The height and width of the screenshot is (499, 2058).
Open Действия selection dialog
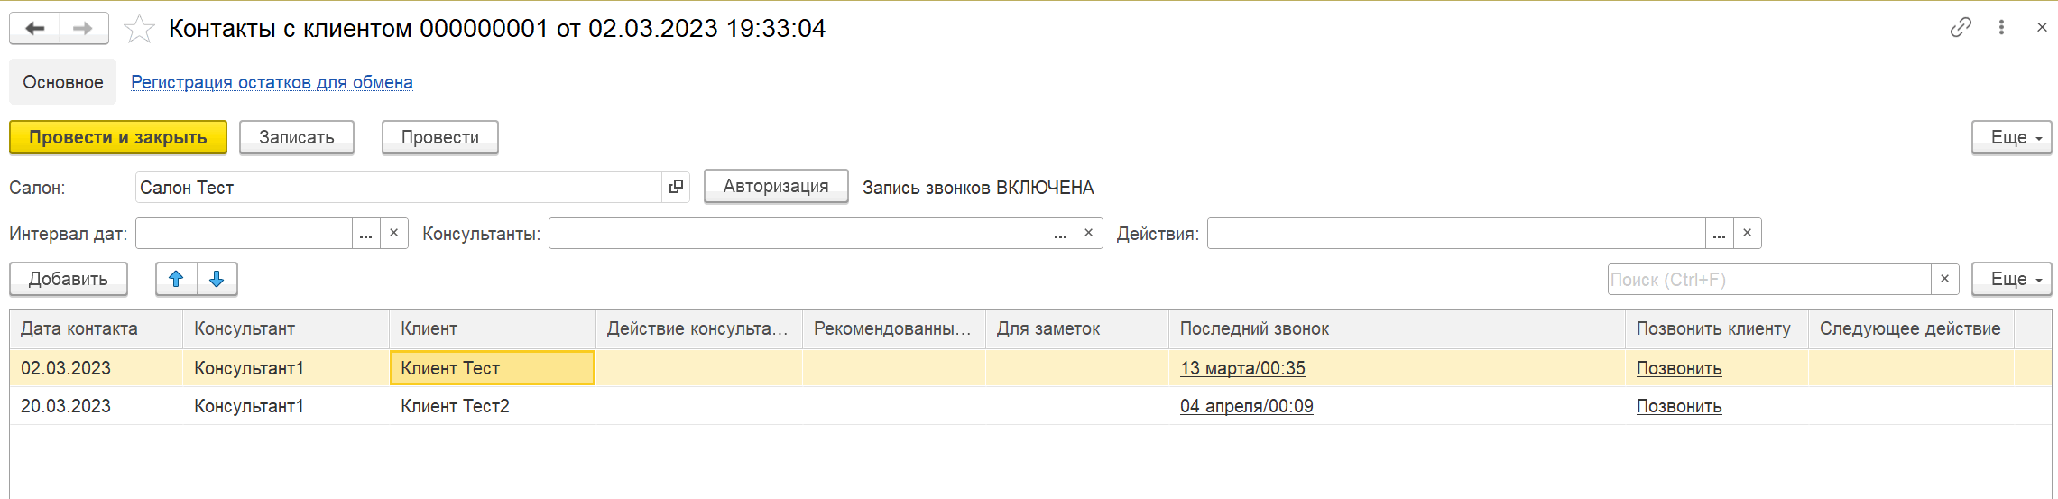pos(1719,234)
